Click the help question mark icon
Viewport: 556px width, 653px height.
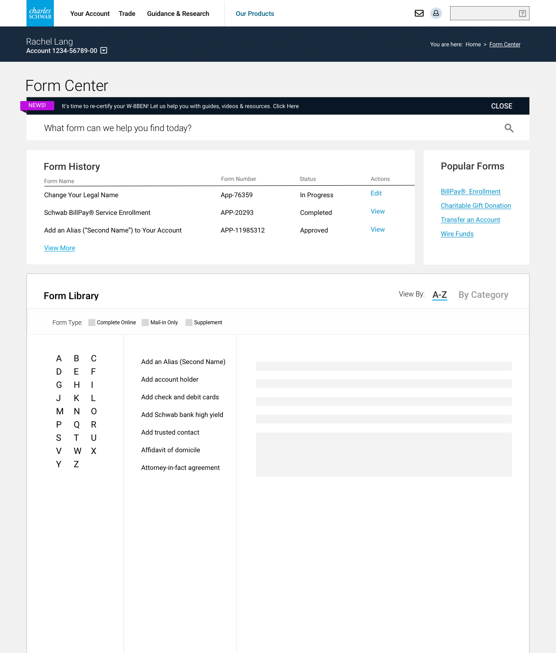pyautogui.click(x=522, y=14)
